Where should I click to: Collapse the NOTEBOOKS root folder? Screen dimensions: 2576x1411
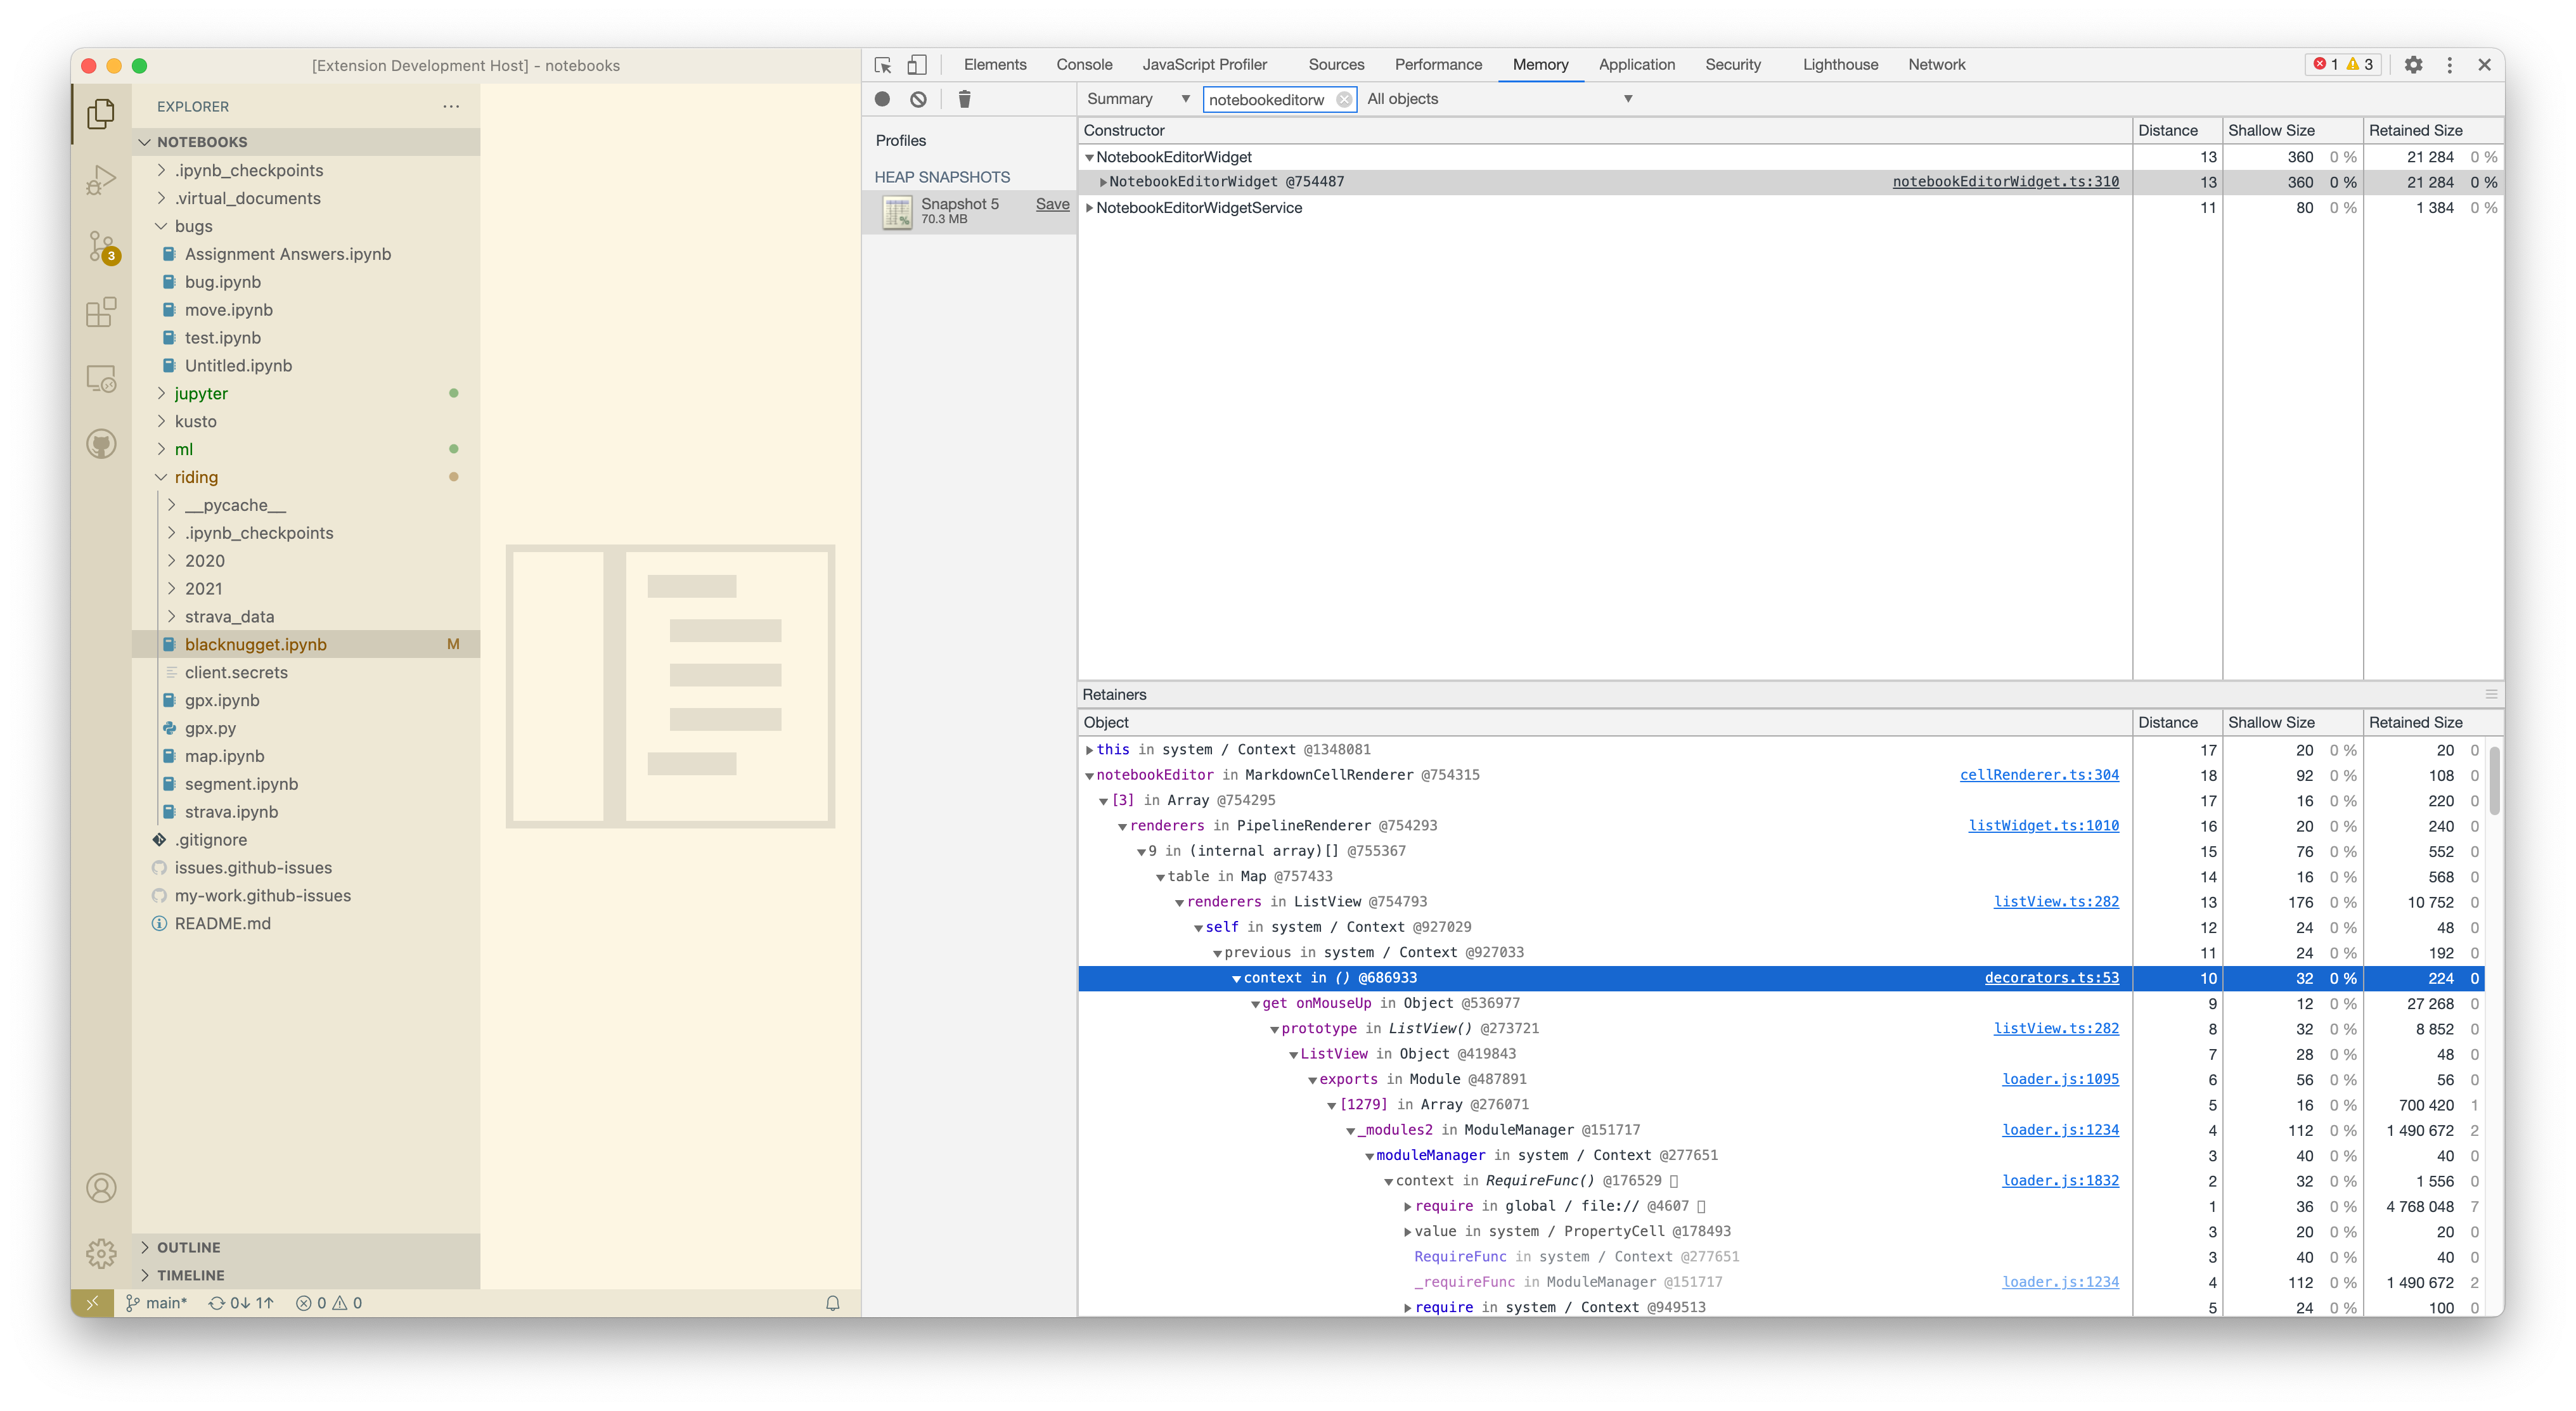coord(145,142)
